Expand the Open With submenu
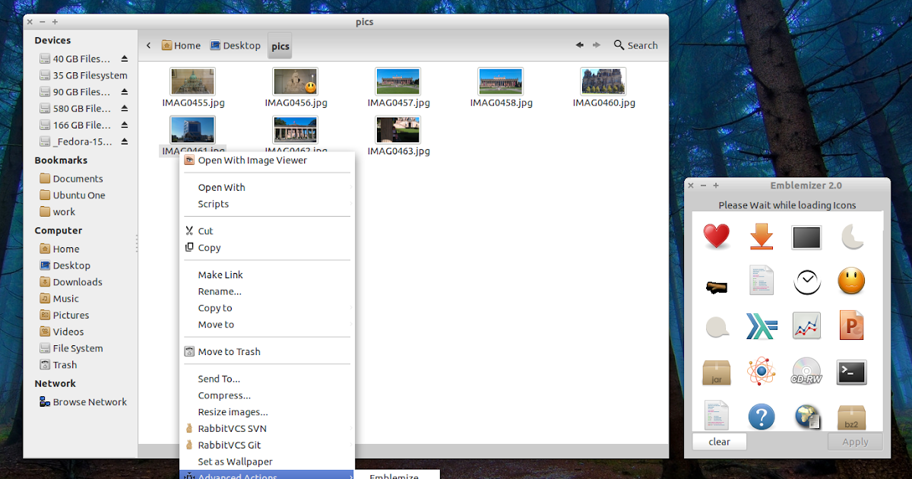This screenshot has width=912, height=479. coord(221,187)
